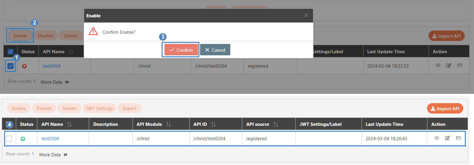The image size is (474, 165).
Task: Toggle the checked select-all checkbox left of Status header
Action: click(10, 52)
